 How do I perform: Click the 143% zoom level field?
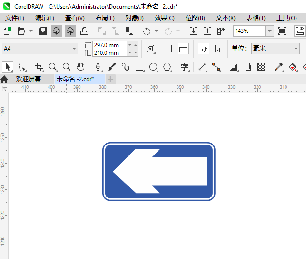(249, 31)
